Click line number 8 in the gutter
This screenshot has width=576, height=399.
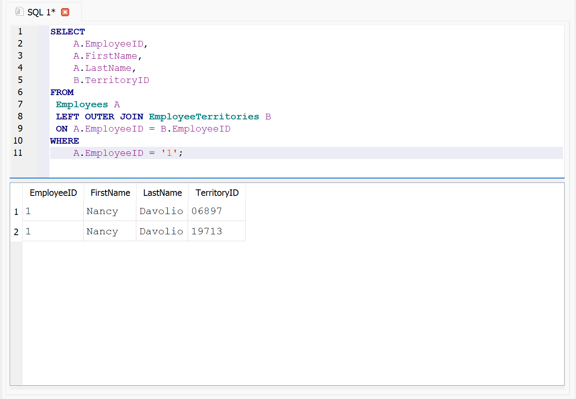click(20, 117)
